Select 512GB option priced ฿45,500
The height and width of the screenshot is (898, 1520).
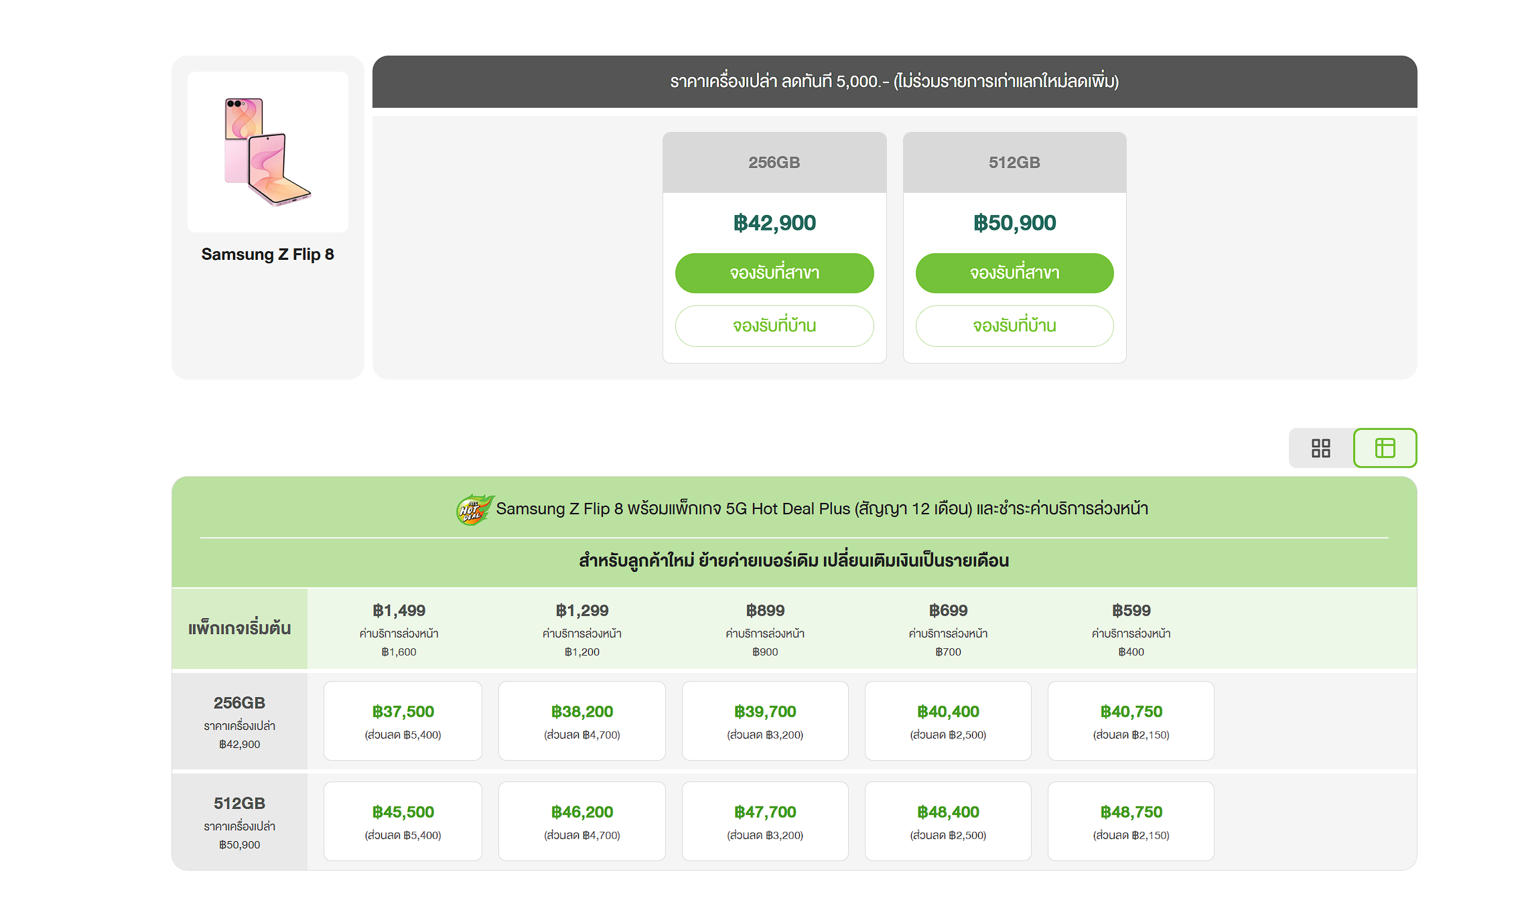point(403,822)
